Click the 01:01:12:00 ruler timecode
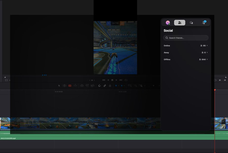 click(123, 92)
